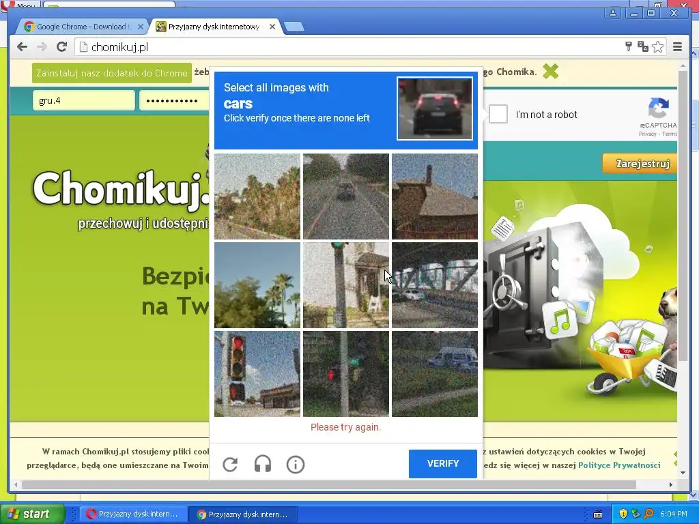The image size is (699, 524).
Task: Click the translate page icon
Action: click(643, 46)
